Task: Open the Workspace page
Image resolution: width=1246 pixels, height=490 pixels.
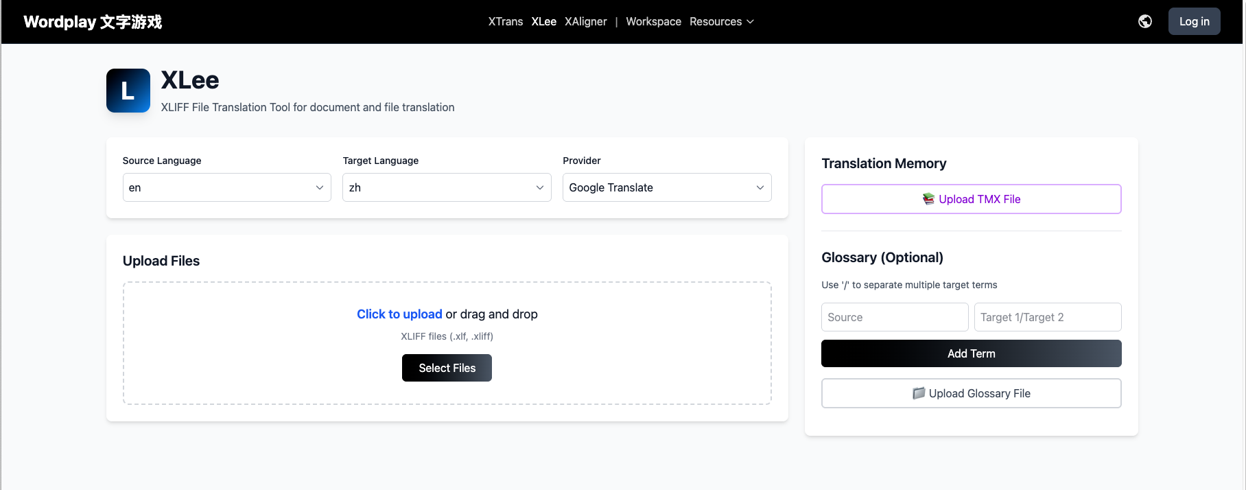Action: 653,21
